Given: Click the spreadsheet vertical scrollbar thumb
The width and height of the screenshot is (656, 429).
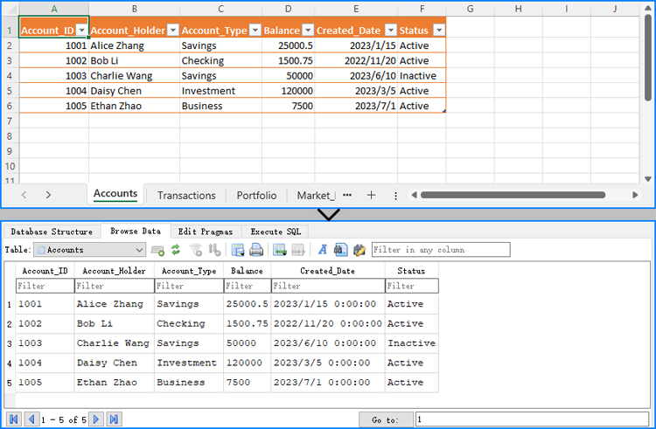Looking at the screenshot, I should [x=648, y=58].
